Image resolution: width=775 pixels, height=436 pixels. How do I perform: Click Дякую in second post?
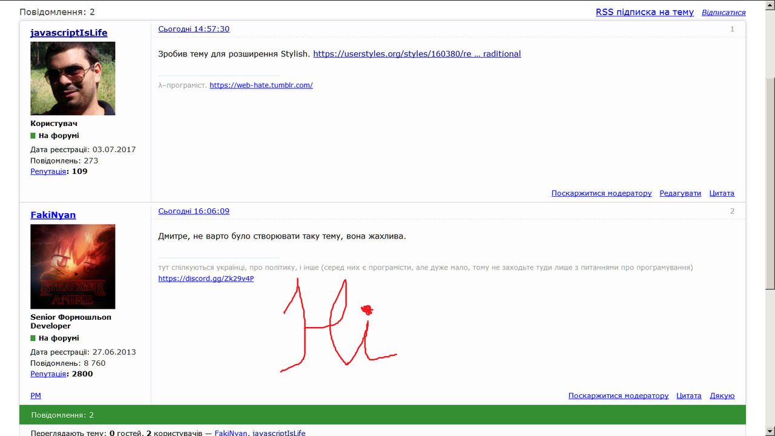coord(722,395)
